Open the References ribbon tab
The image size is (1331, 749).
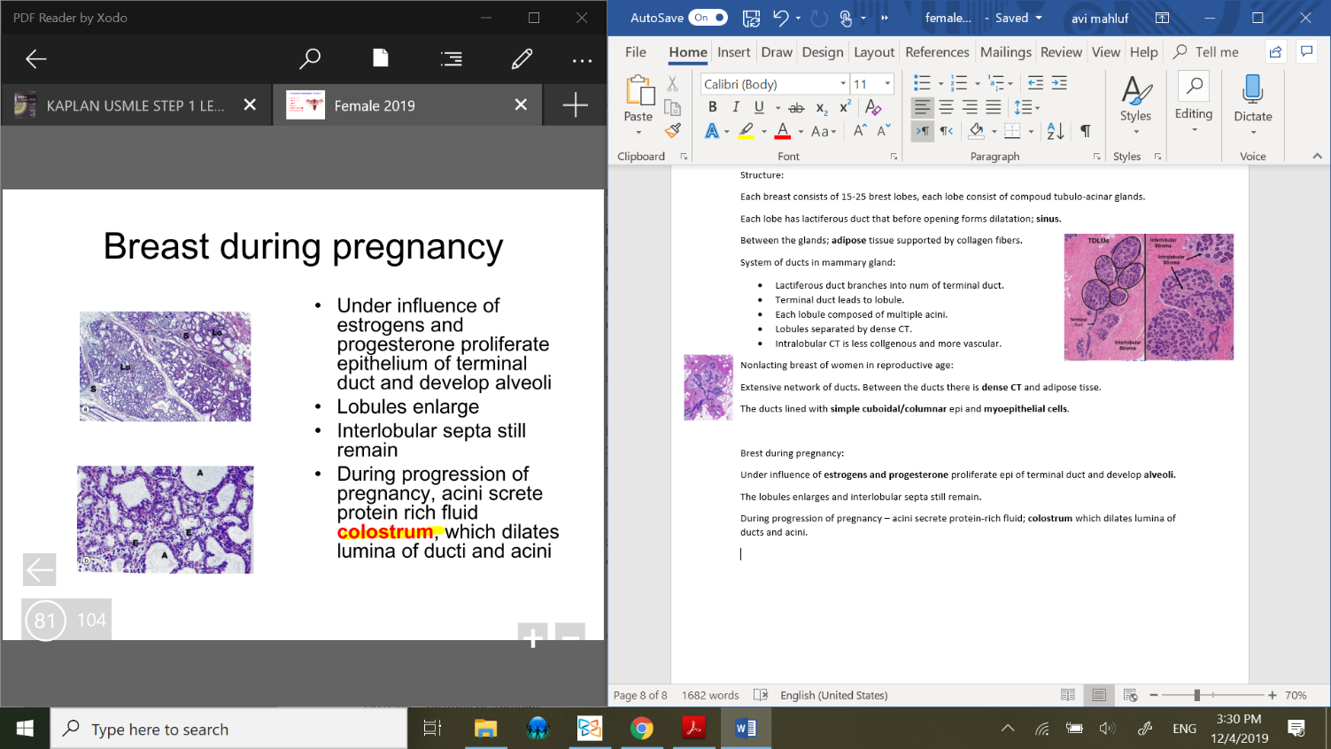coord(937,52)
